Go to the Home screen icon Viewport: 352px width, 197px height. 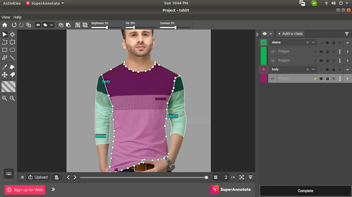click(x=5, y=25)
